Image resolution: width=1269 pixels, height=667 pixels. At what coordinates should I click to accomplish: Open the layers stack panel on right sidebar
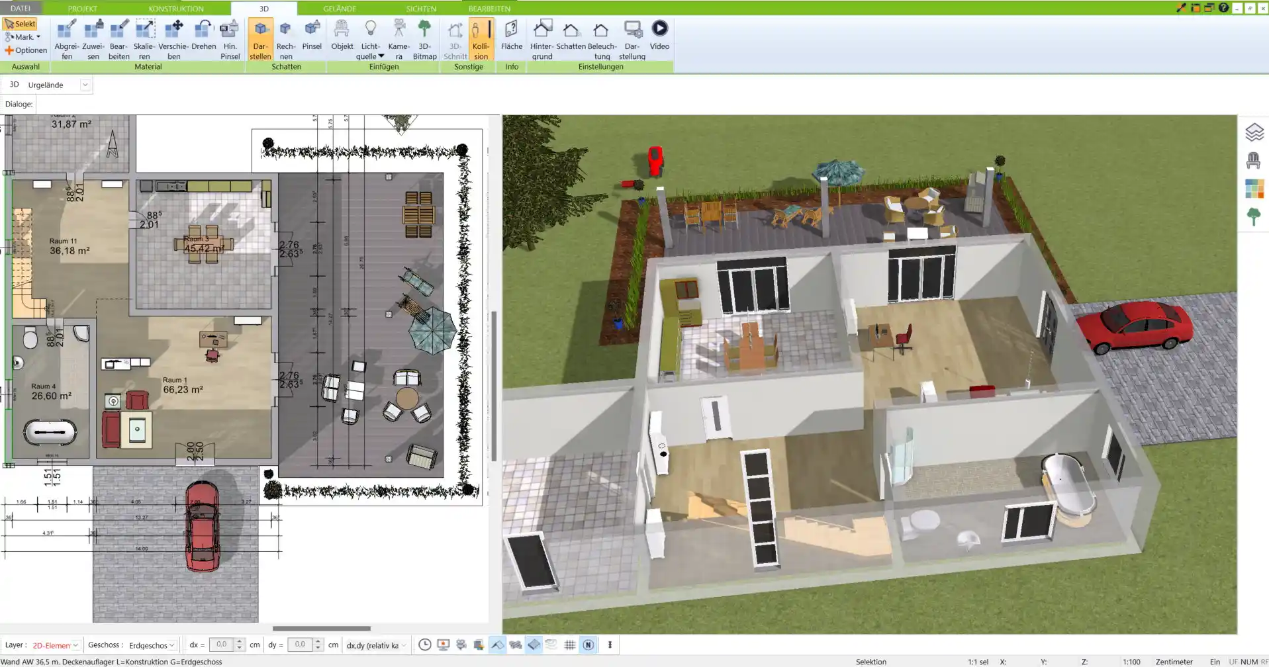[x=1254, y=132]
